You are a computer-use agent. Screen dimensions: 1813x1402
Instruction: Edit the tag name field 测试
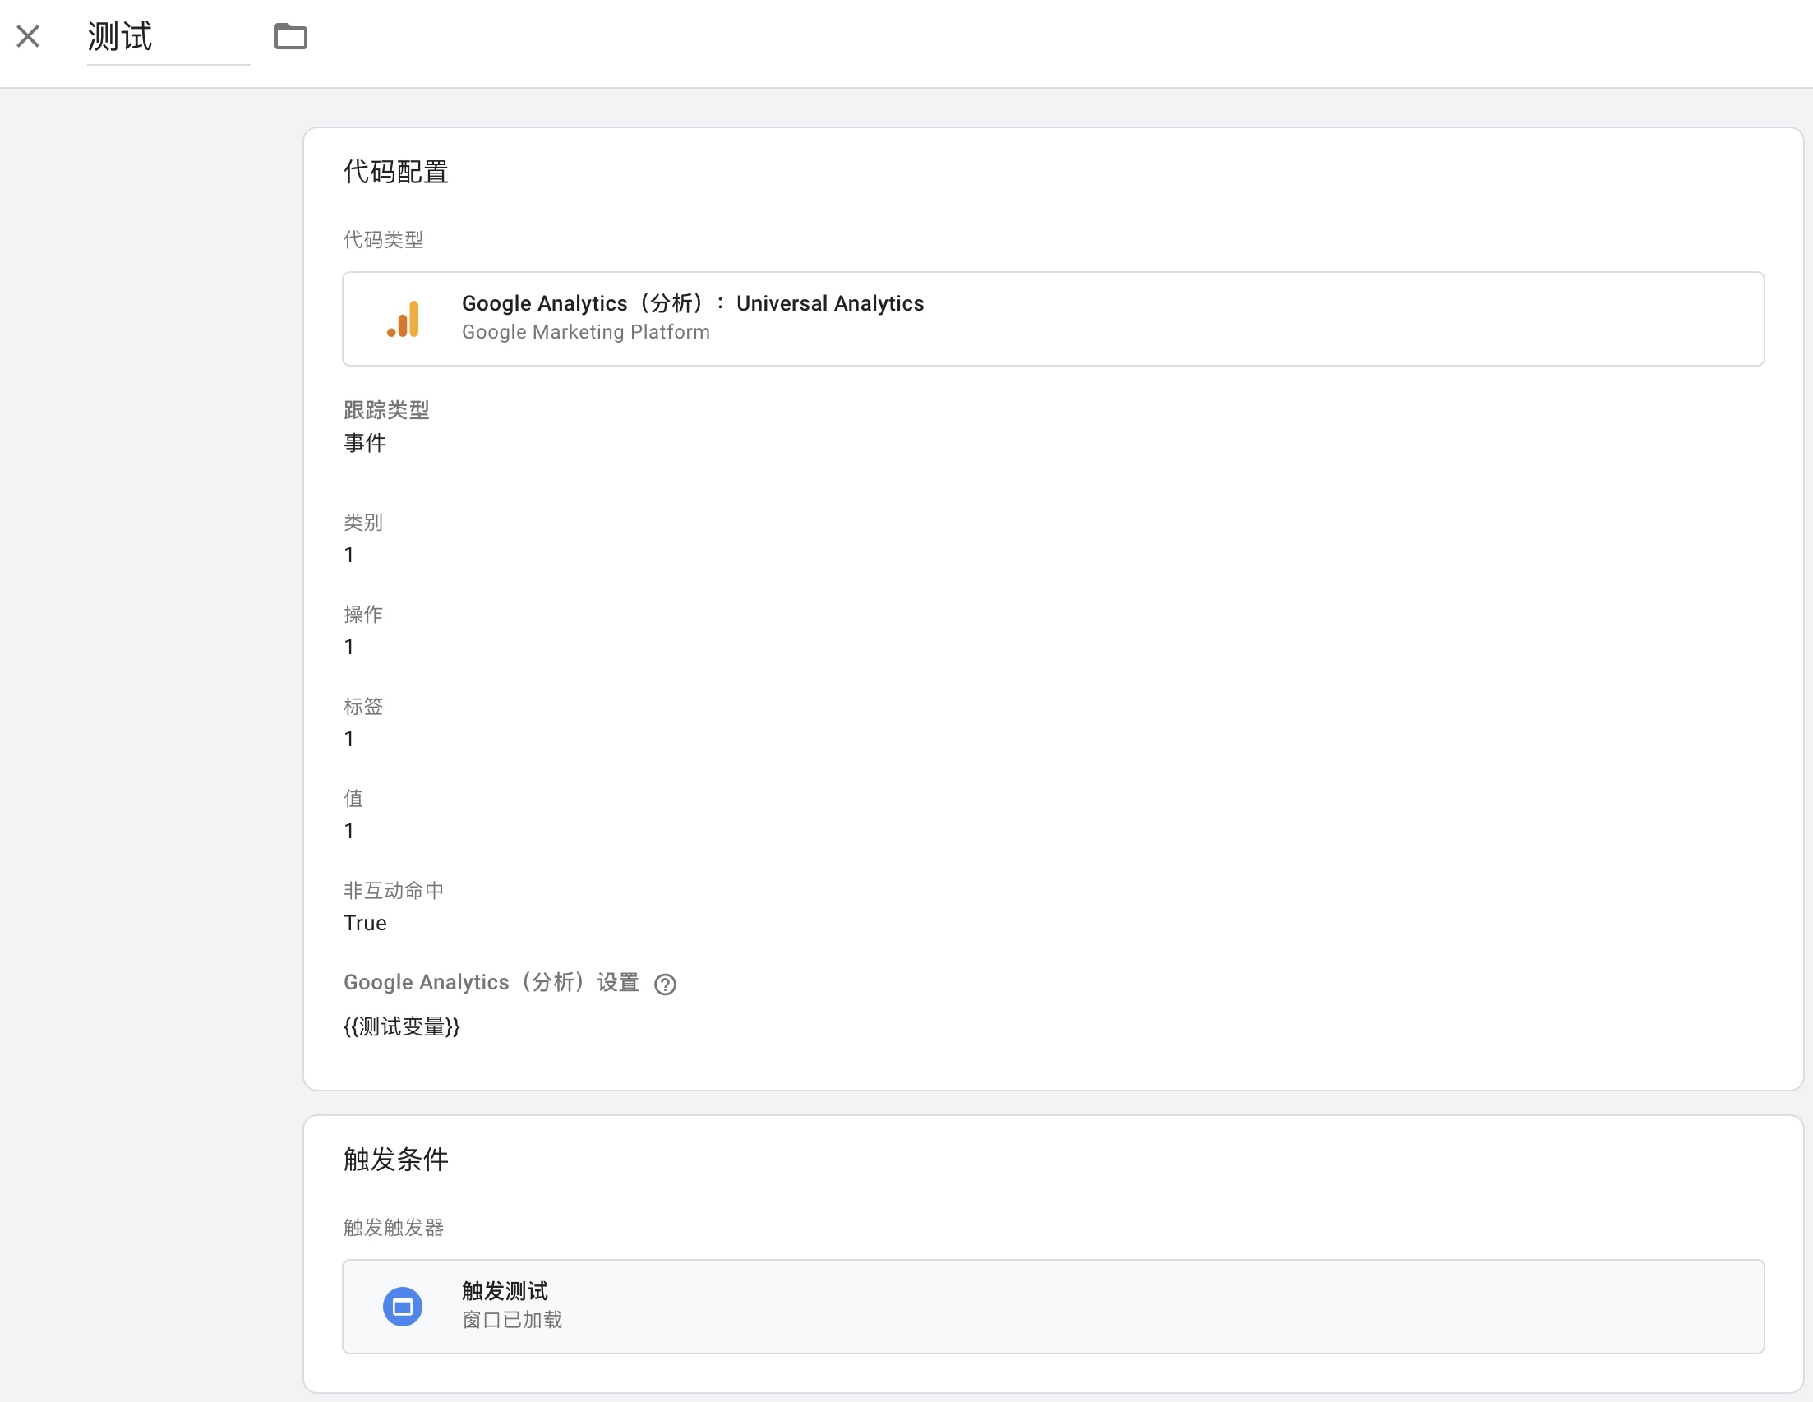click(x=168, y=37)
